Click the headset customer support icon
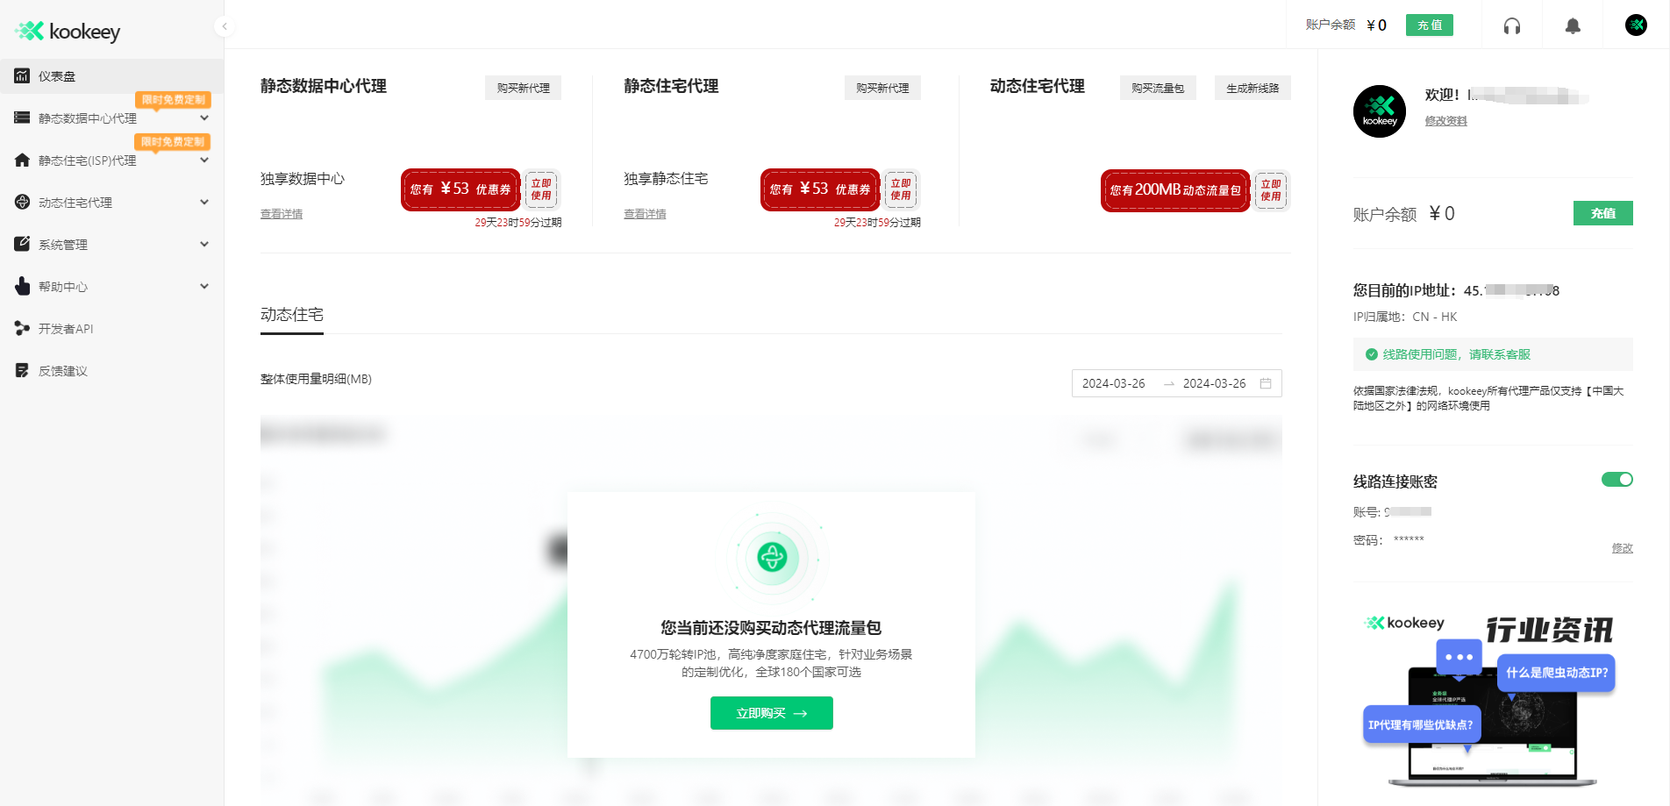This screenshot has width=1670, height=806. click(1512, 25)
